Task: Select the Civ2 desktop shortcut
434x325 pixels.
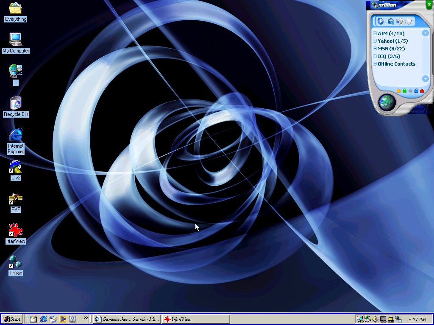Action: 16,170
